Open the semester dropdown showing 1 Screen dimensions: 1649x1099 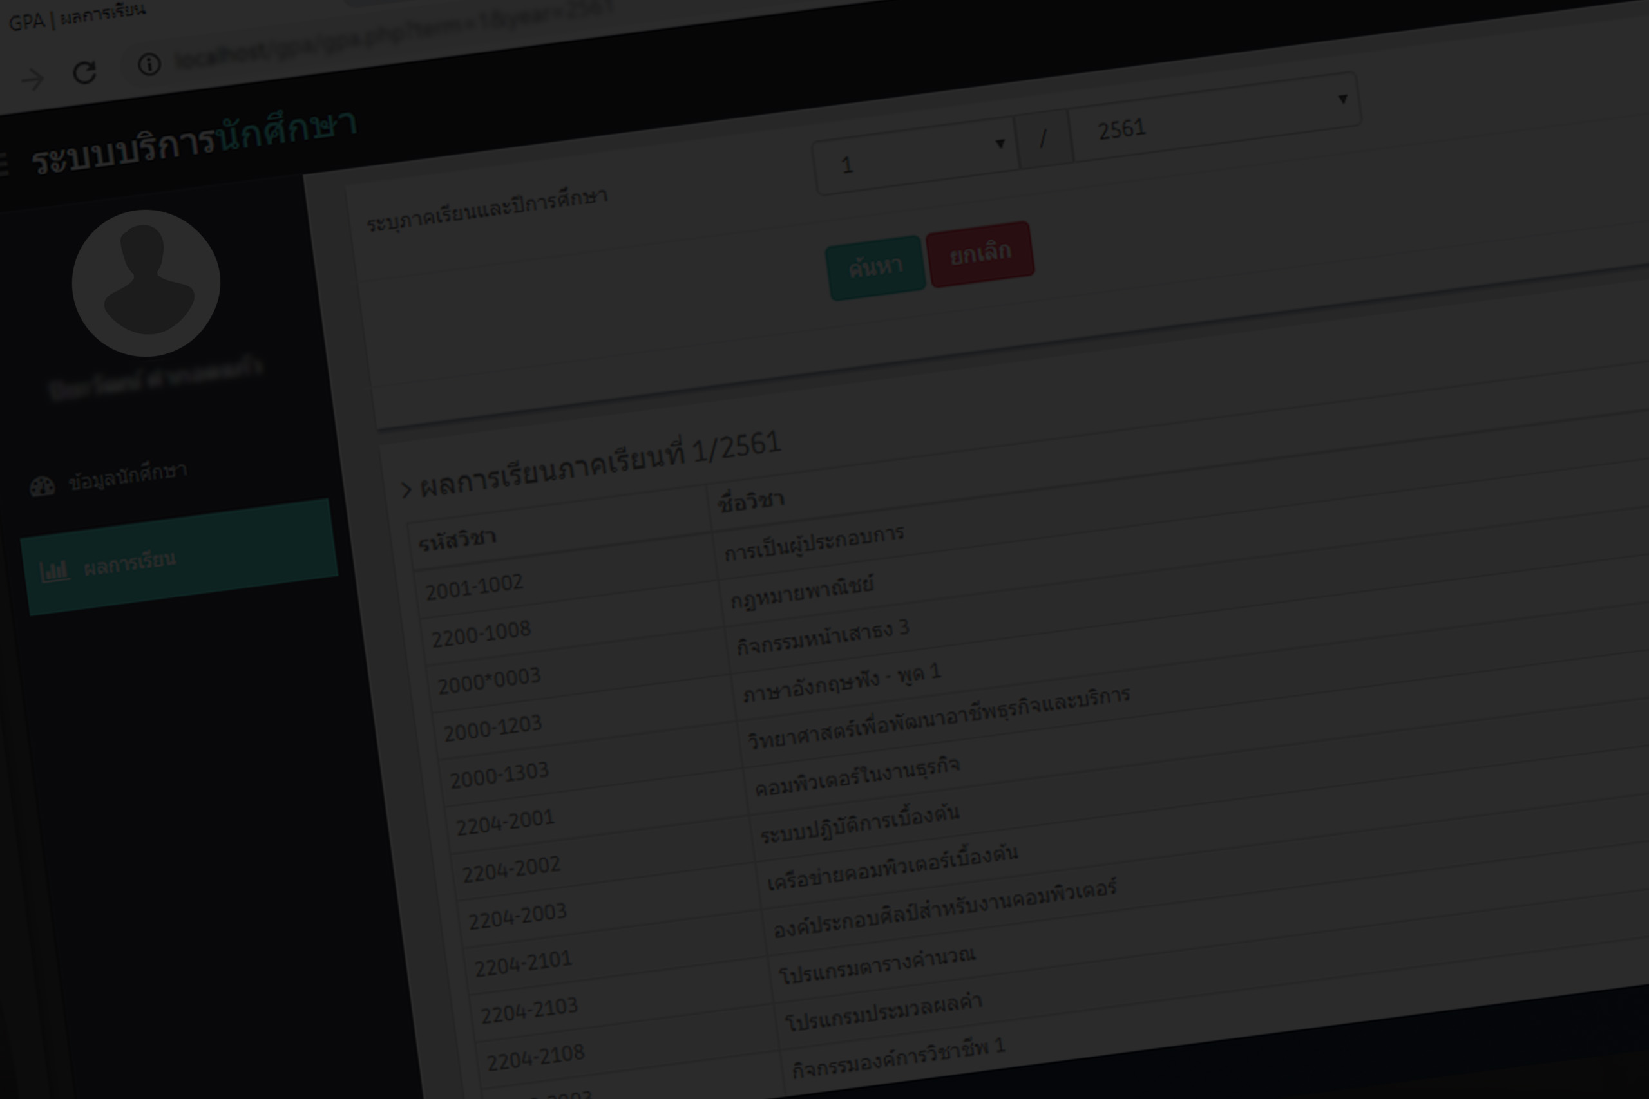[x=917, y=156]
